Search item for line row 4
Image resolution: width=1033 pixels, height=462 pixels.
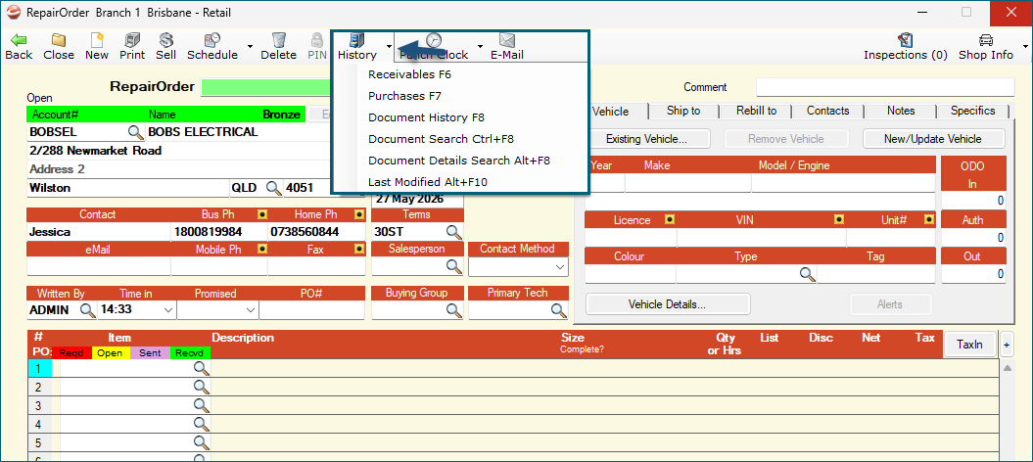click(202, 424)
